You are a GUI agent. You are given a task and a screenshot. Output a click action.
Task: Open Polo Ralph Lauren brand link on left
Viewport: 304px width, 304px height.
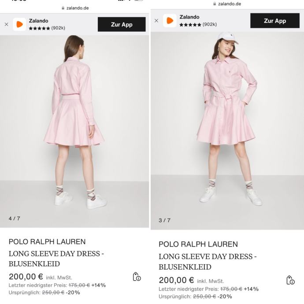(47, 241)
